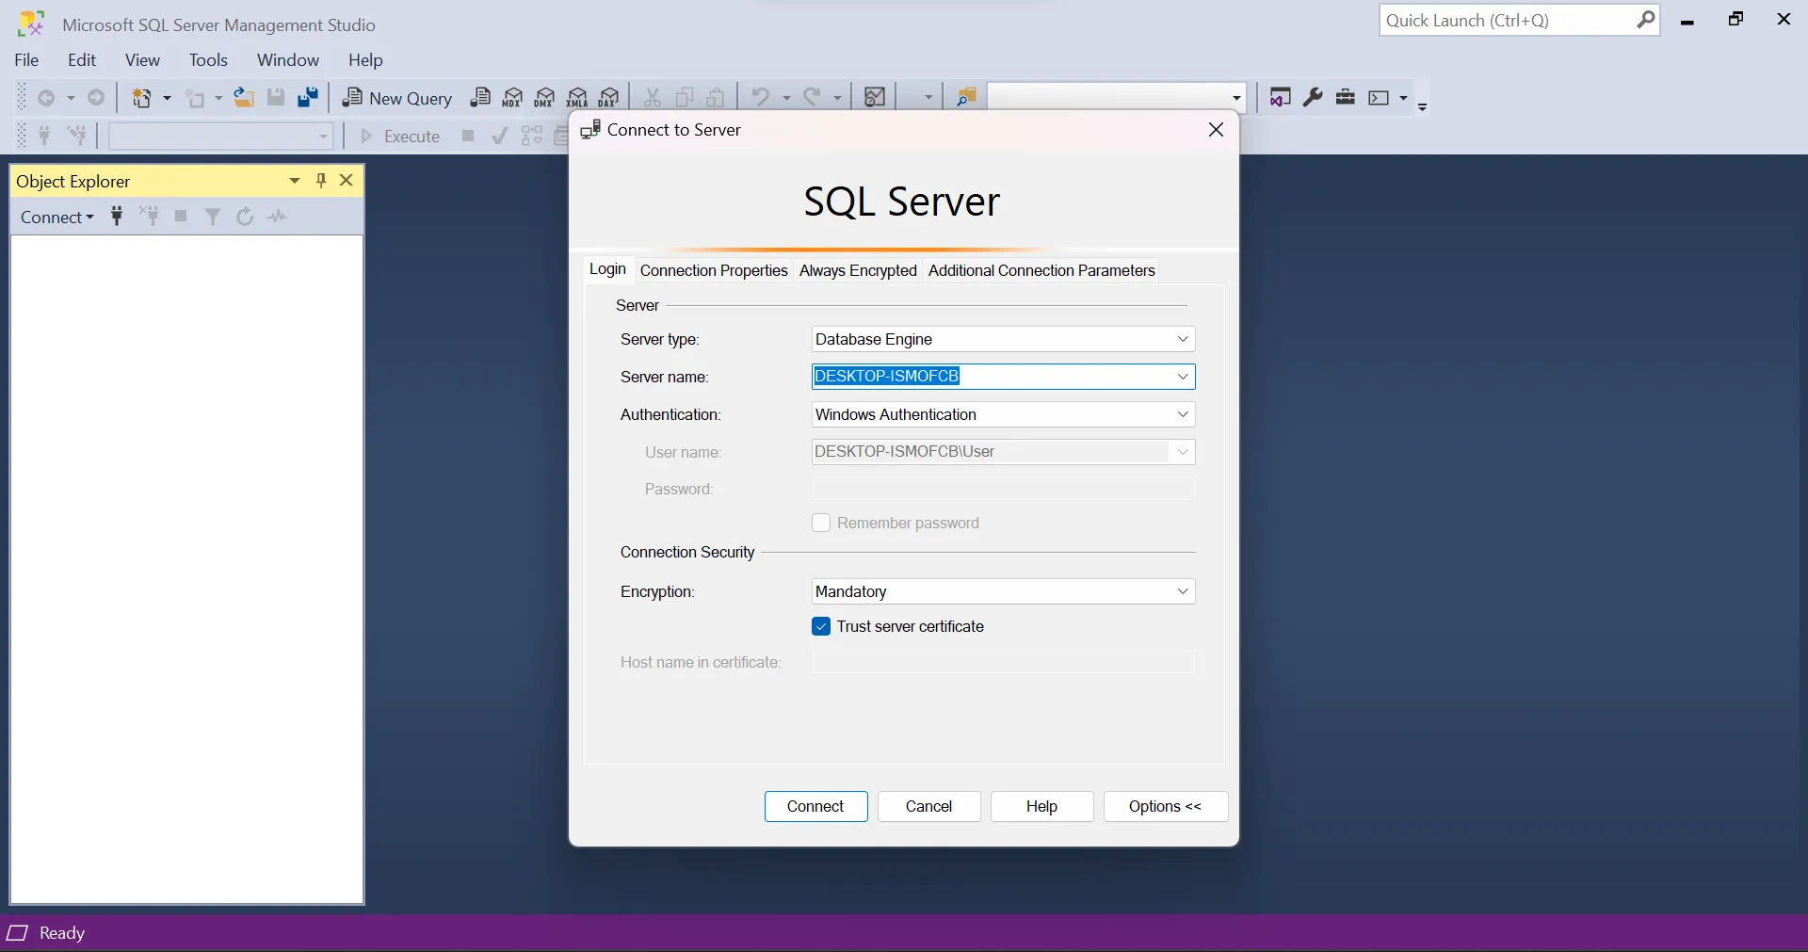
Task: Open the Server type dropdown
Action: (x=1003, y=339)
